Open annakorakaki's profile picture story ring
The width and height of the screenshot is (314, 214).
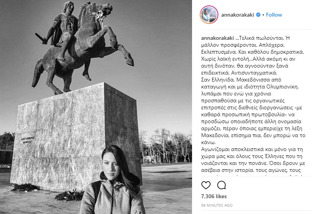[x=209, y=15]
